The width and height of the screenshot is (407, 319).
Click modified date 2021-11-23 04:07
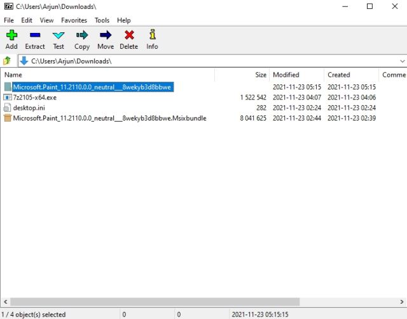tap(297, 98)
